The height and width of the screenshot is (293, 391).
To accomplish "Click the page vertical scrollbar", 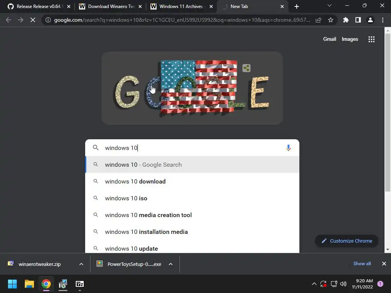I will tap(388, 112).
